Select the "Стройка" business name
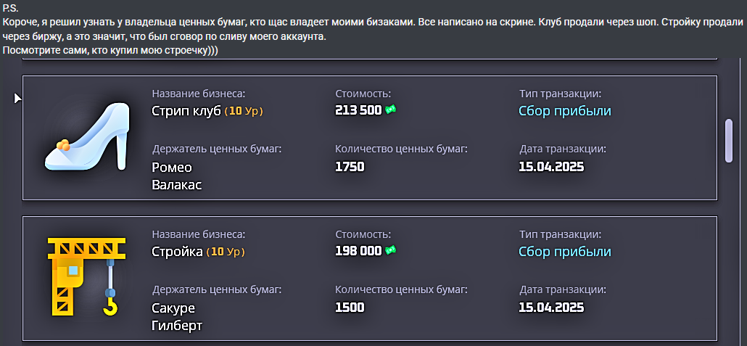This screenshot has height=346, width=747. click(x=177, y=252)
